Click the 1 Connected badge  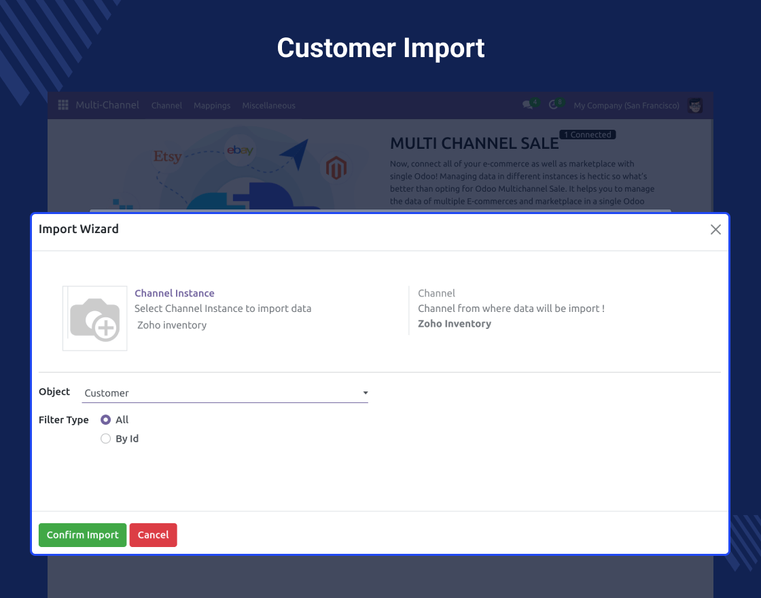point(587,135)
